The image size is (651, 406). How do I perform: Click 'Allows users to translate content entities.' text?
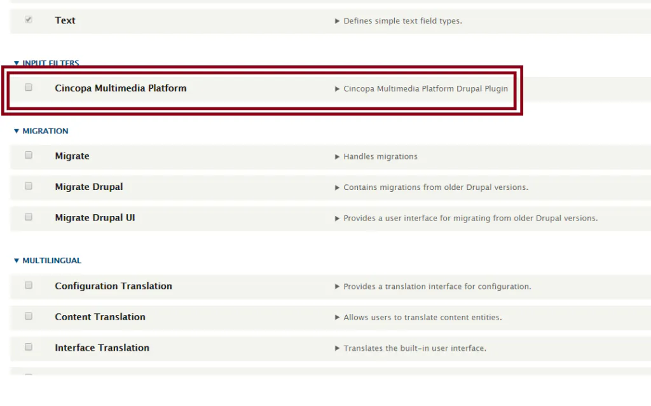[423, 317]
